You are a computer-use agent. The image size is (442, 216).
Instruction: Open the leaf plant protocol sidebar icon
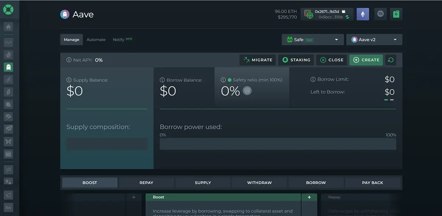point(8,79)
